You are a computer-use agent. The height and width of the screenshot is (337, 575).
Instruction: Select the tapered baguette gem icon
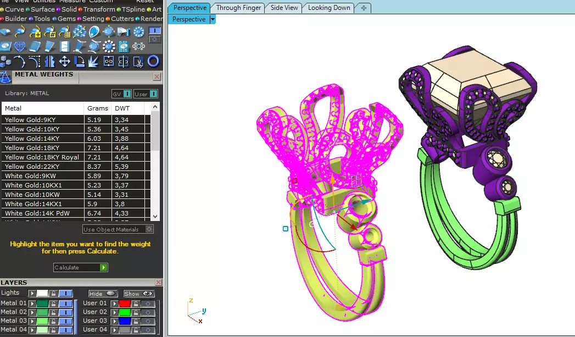click(50, 47)
